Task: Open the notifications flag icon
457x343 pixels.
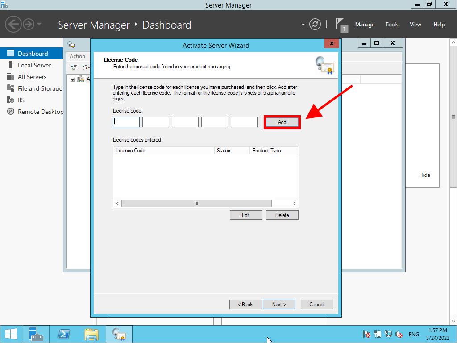Action: [x=341, y=25]
